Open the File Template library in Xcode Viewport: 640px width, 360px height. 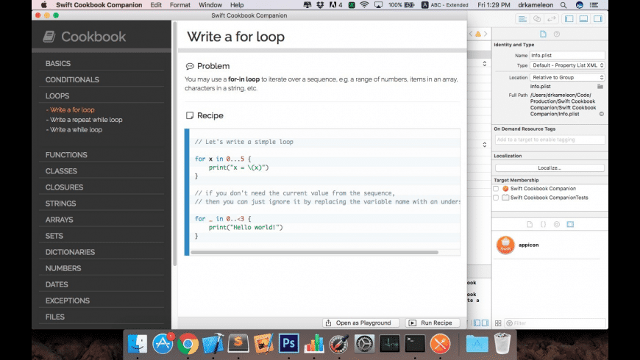[530, 224]
